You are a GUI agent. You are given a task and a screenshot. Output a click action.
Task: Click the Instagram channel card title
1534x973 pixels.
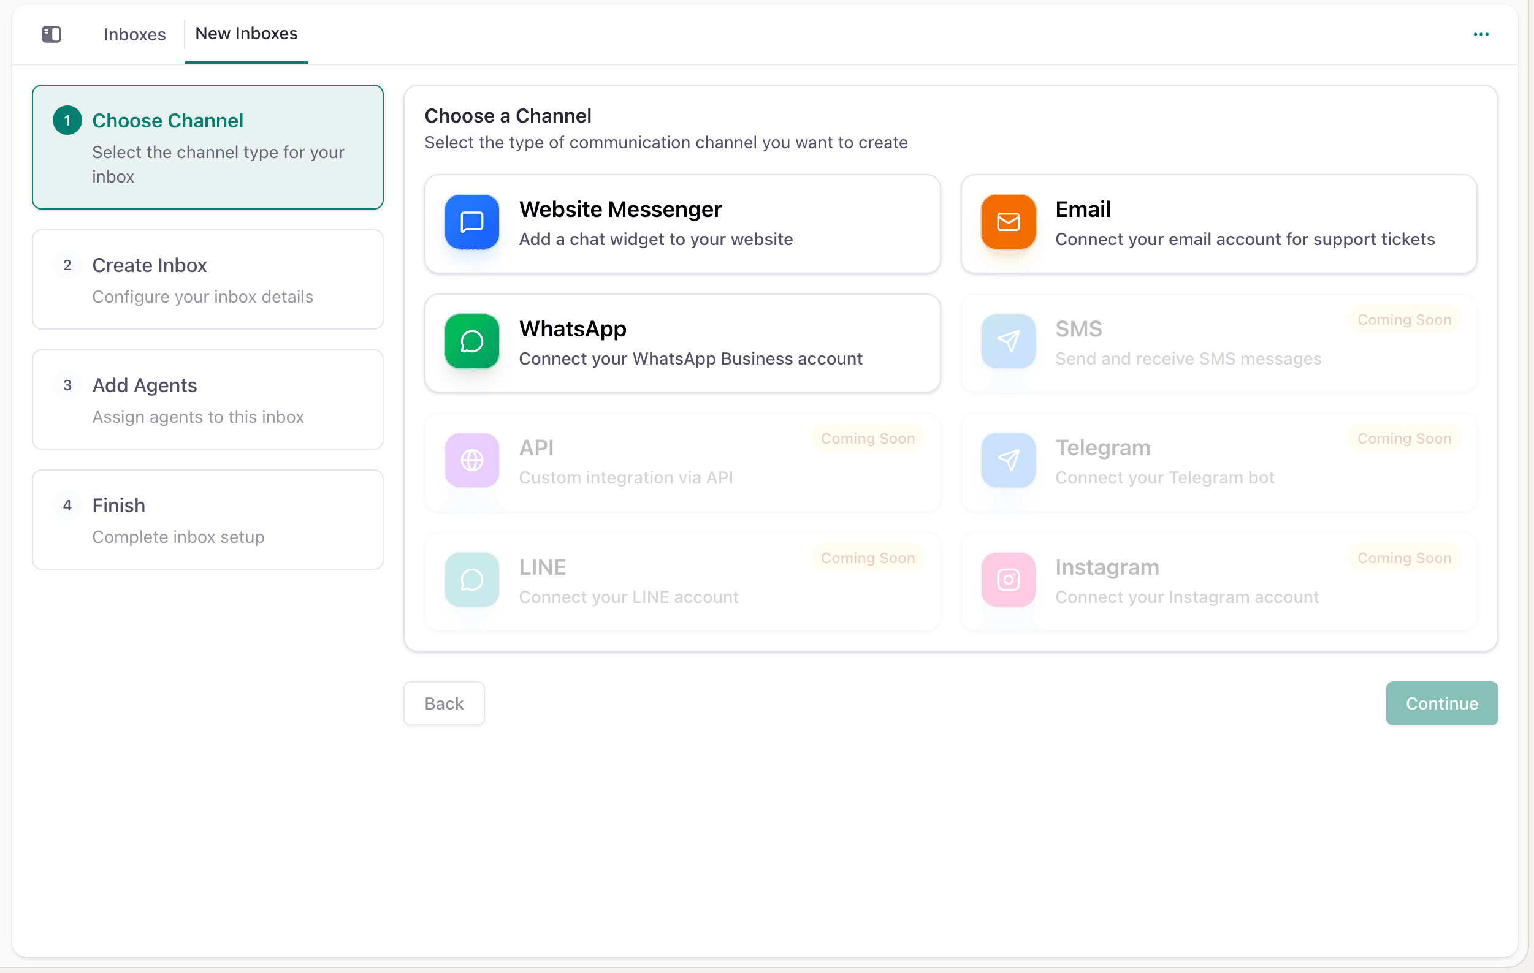pyautogui.click(x=1107, y=567)
